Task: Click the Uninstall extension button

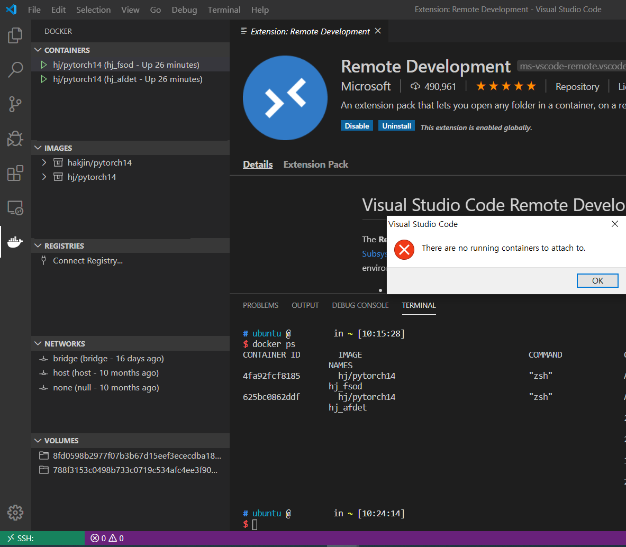Action: (x=396, y=126)
